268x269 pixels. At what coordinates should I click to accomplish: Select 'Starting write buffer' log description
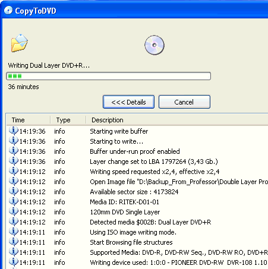click(x=119, y=131)
